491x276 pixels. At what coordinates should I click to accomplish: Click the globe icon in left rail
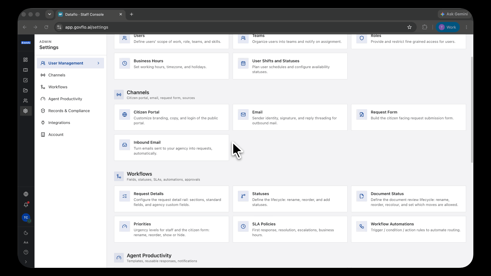tap(26, 194)
